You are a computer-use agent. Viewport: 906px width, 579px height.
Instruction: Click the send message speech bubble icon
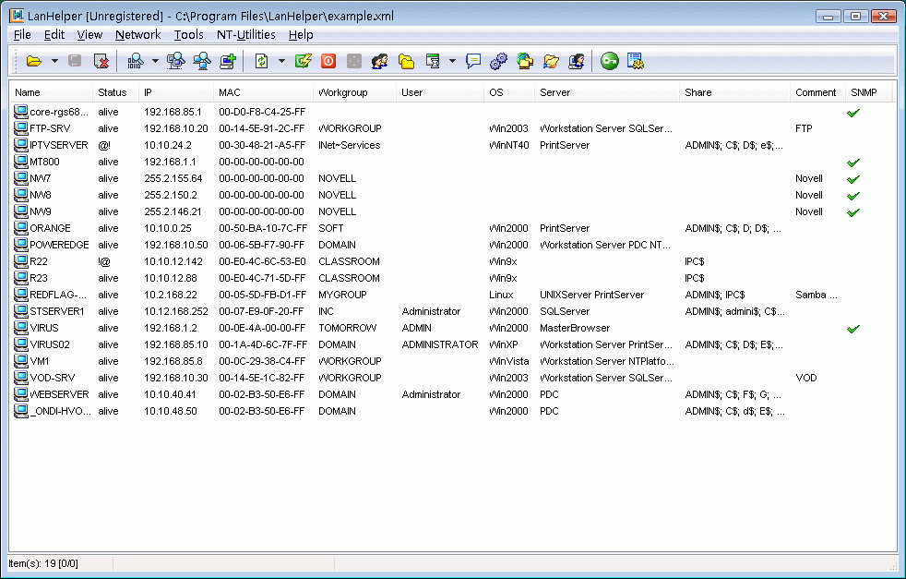coord(473,62)
